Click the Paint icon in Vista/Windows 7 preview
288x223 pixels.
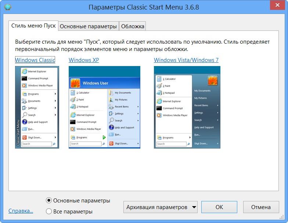pyautogui.click(x=159, y=86)
